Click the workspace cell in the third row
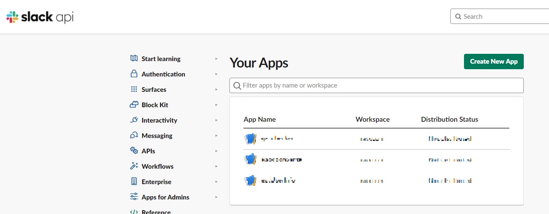Image resolution: width=549 pixels, height=214 pixels. (372, 181)
